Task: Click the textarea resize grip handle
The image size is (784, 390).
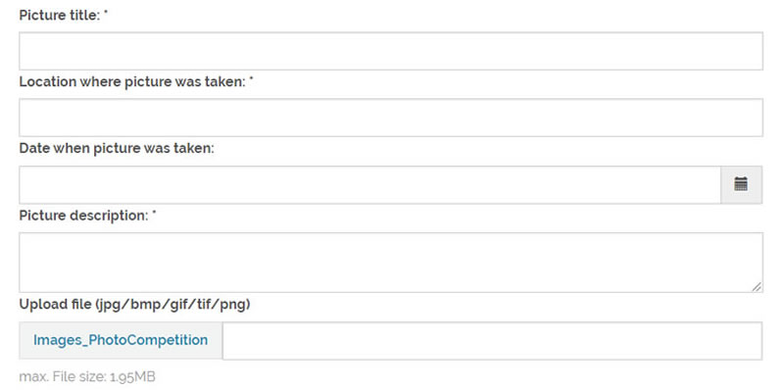Action: 757,286
